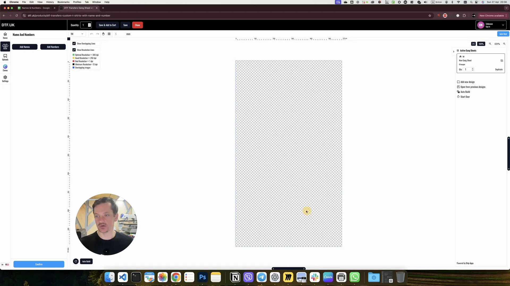Image resolution: width=510 pixels, height=286 pixels.
Task: Click the Add Names button
Action: point(25,47)
